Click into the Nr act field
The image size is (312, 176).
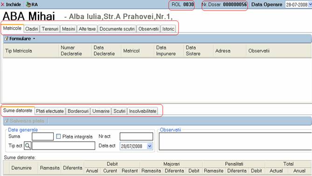tap(136, 137)
